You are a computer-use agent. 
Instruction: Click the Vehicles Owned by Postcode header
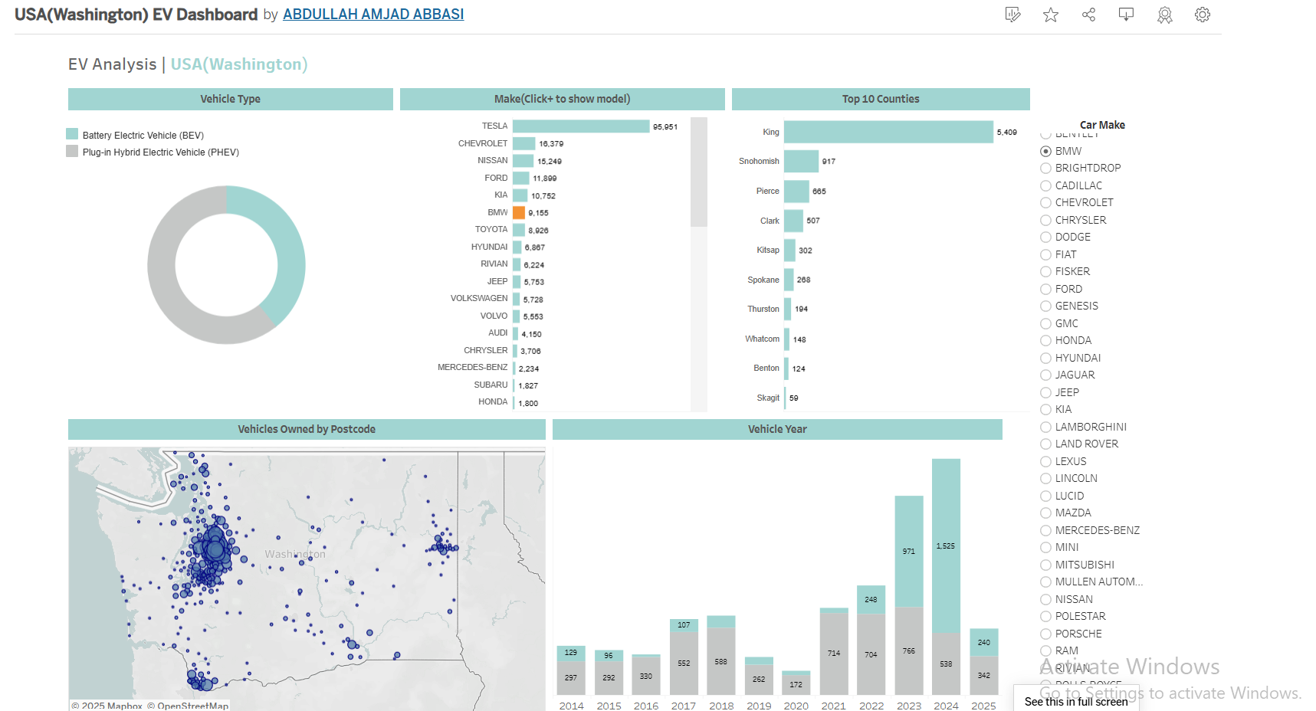point(307,429)
